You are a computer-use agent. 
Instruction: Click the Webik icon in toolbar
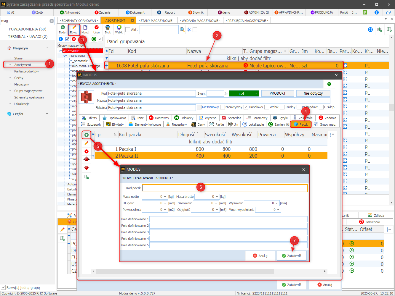119,28
